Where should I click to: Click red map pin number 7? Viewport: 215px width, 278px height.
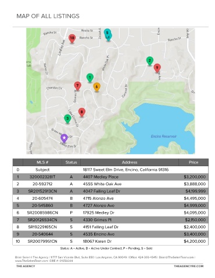77,86
